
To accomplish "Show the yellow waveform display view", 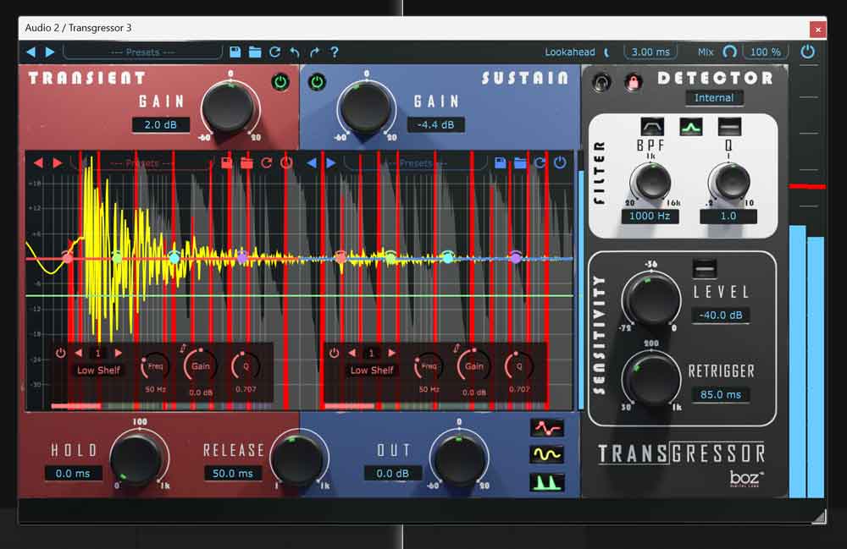I will (x=546, y=454).
